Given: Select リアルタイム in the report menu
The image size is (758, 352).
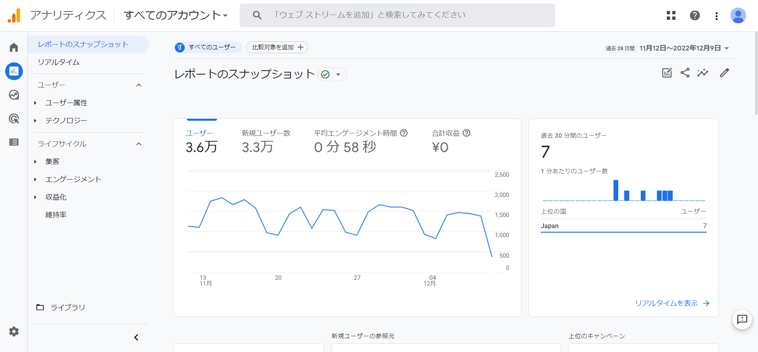Looking at the screenshot, I should (x=59, y=62).
